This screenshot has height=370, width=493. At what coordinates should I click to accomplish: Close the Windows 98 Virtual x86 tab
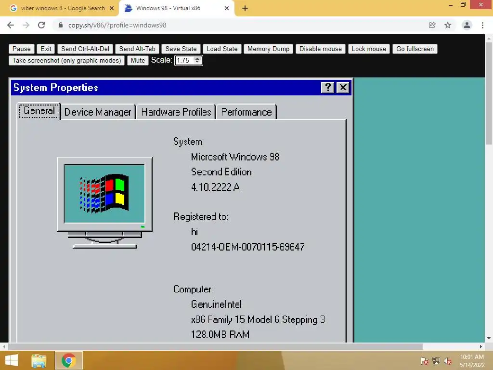click(227, 9)
